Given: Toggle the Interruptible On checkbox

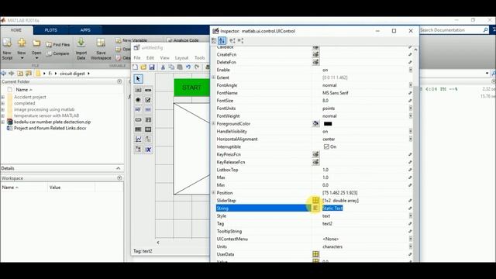Looking at the screenshot, I should click(x=326, y=146).
